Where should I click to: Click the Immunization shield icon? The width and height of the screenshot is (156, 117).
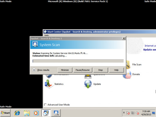[x=49, y=76]
